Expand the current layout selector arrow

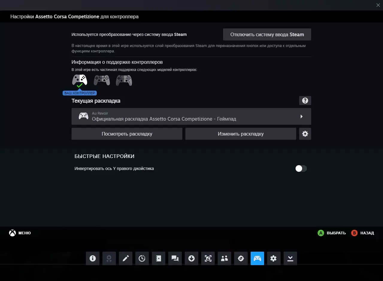[302, 116]
